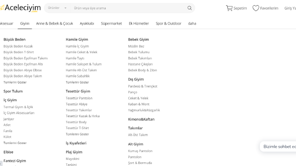Open Büyük Beden Kazak link

[18, 46]
